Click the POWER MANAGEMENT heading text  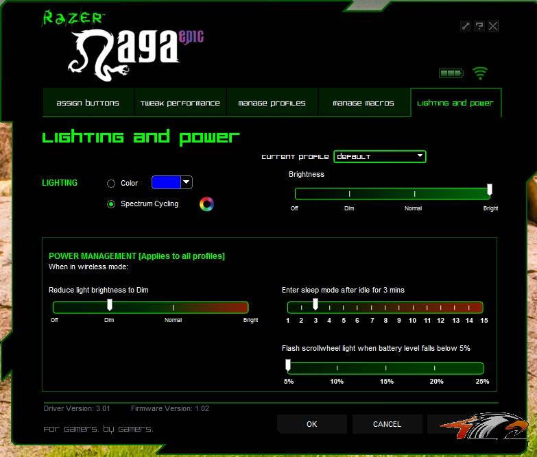tap(136, 256)
